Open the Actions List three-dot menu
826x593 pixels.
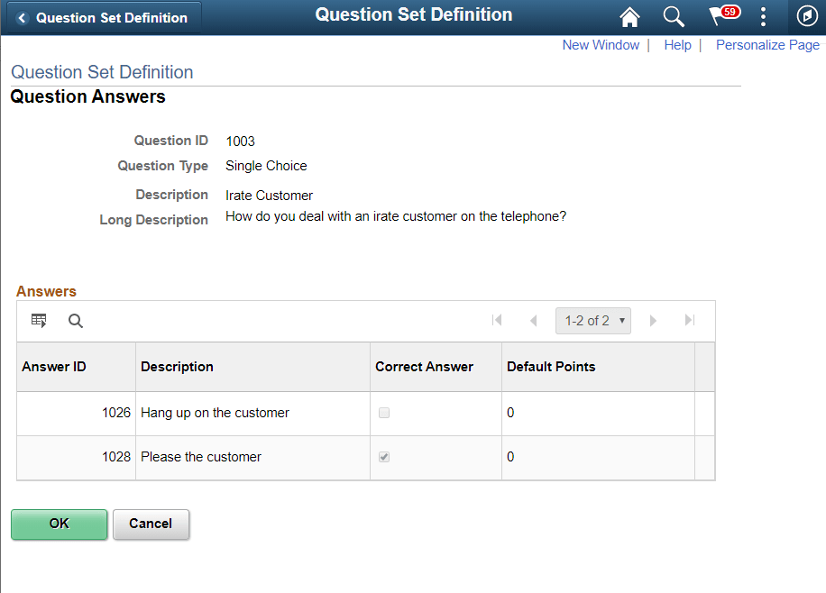click(763, 16)
